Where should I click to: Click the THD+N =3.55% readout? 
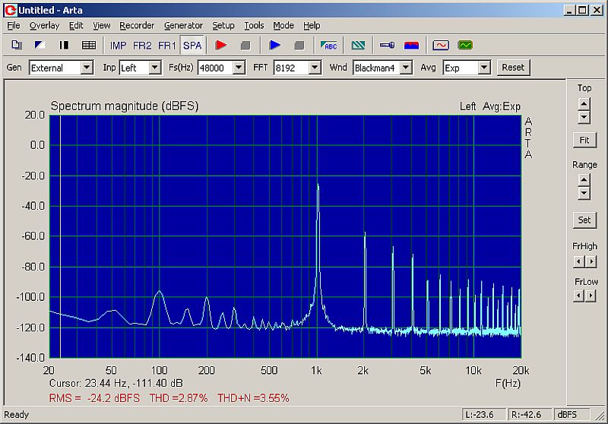(x=253, y=398)
